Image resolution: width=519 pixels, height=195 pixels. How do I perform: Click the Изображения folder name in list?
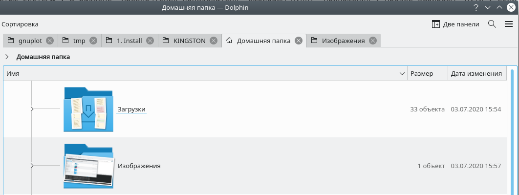tap(139, 166)
